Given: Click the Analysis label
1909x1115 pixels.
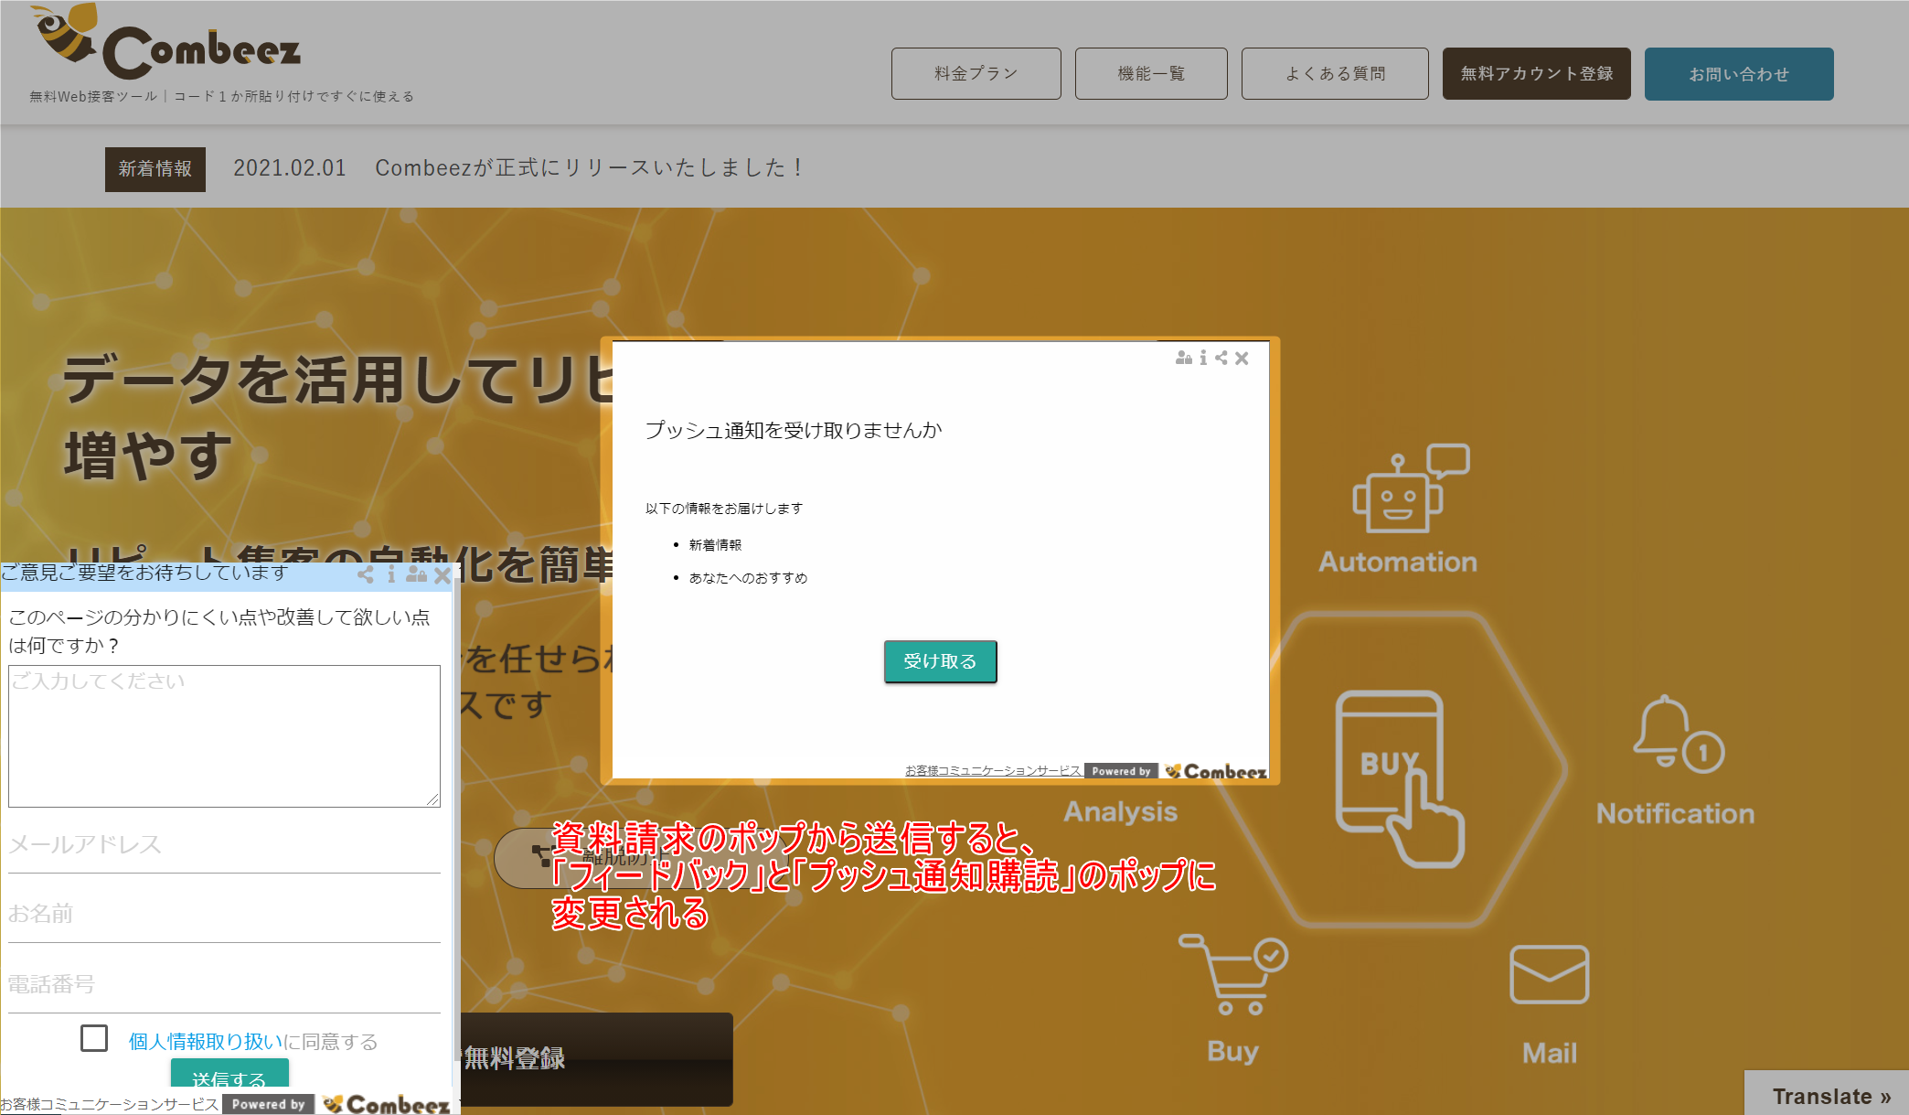Looking at the screenshot, I should (1121, 811).
